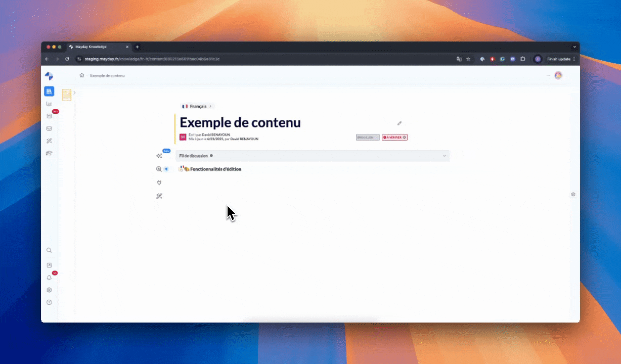Screen dimensions: 621x364
Task: Select the Mayday Knowledge browser tab
Action: [x=99, y=47]
